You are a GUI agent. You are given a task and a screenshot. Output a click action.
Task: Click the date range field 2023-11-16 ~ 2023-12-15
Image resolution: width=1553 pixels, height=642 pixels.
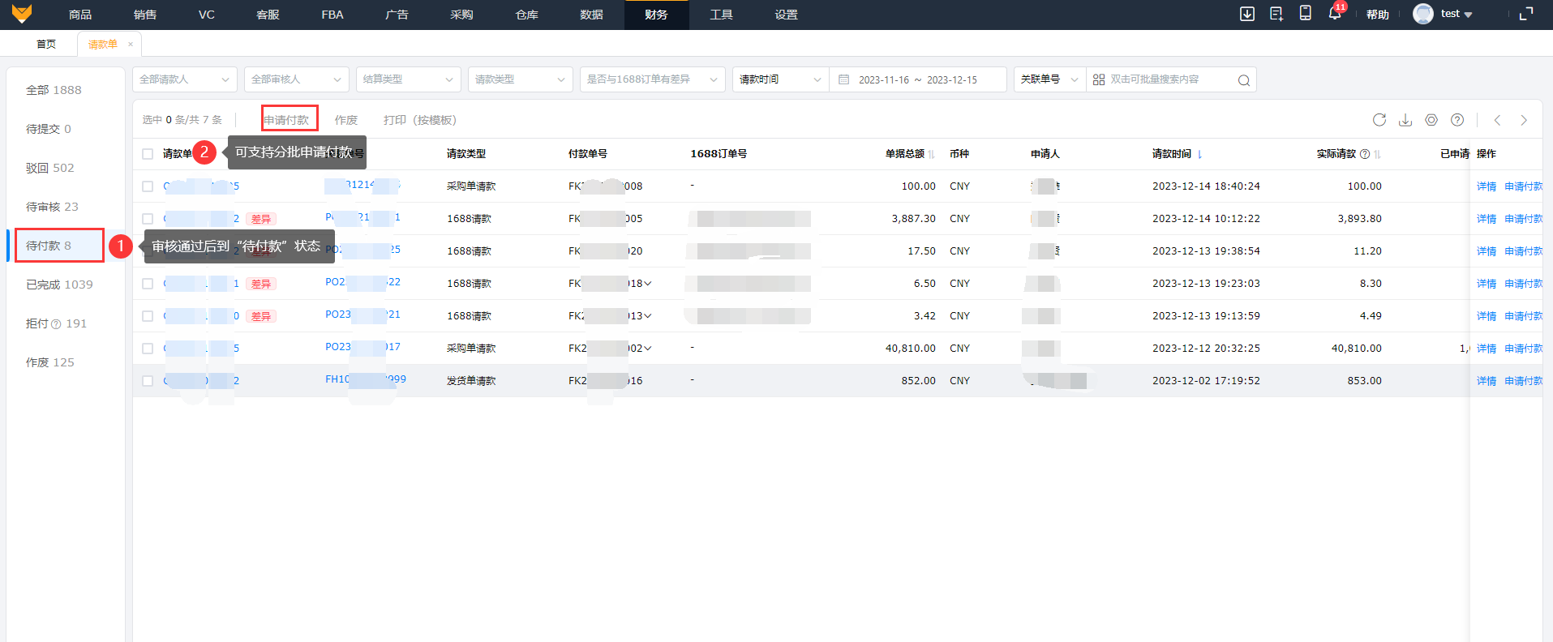pyautogui.click(x=917, y=80)
